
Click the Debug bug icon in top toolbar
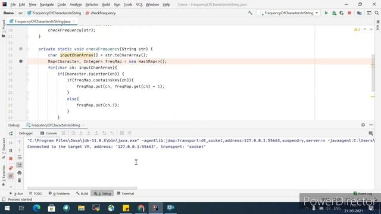334,13
